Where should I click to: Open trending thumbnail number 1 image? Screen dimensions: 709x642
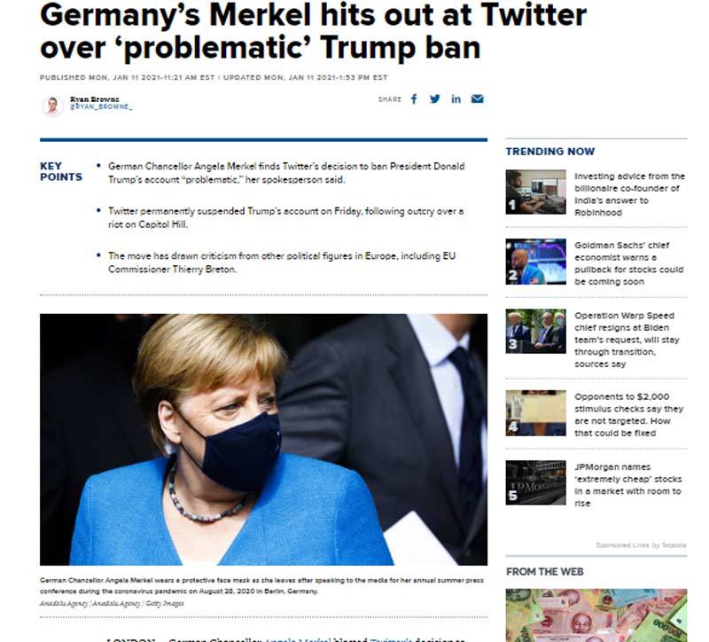point(535,192)
